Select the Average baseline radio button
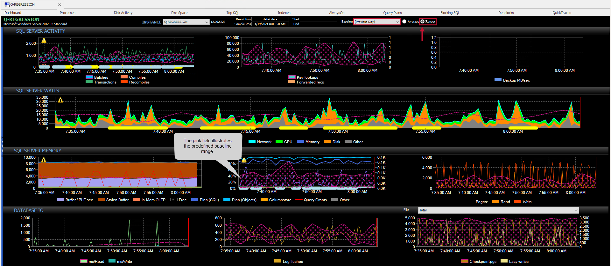The width and height of the screenshot is (611, 266). pyautogui.click(x=404, y=22)
